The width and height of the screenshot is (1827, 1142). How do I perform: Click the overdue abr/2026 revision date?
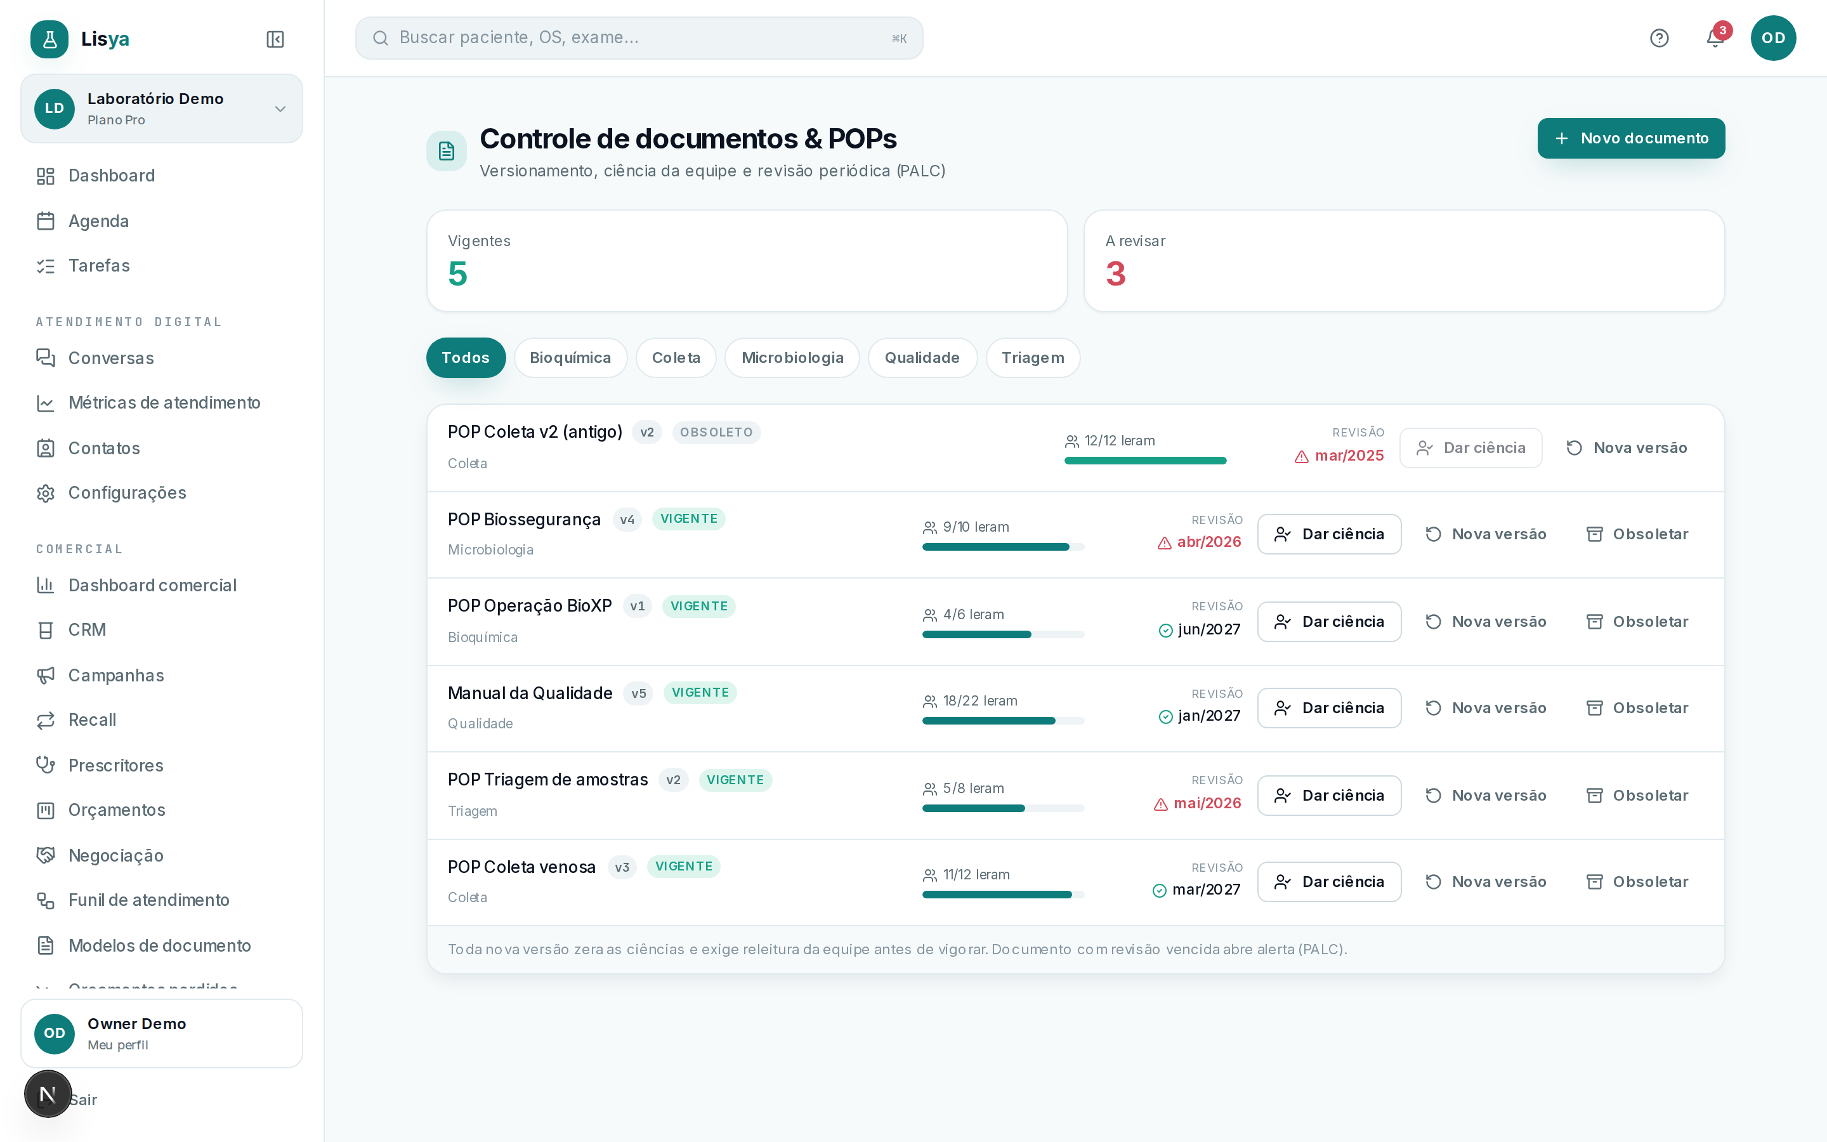point(1208,542)
